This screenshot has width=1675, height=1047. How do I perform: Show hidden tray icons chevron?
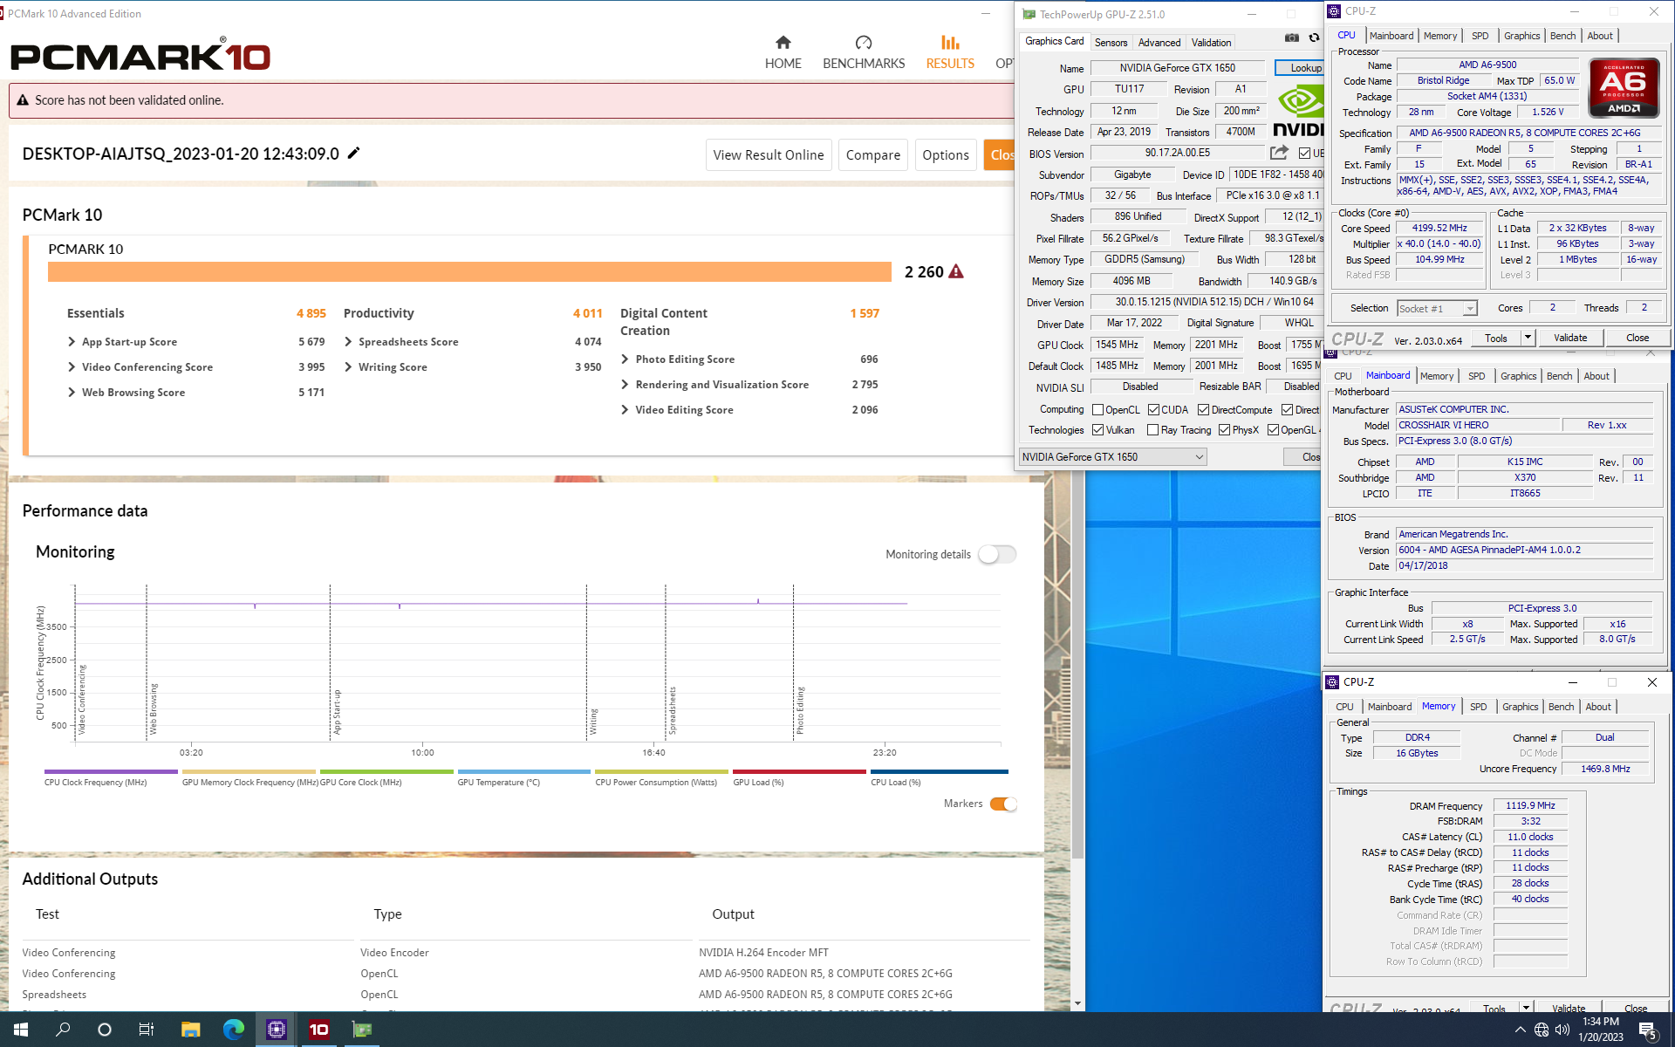[x=1521, y=1030]
